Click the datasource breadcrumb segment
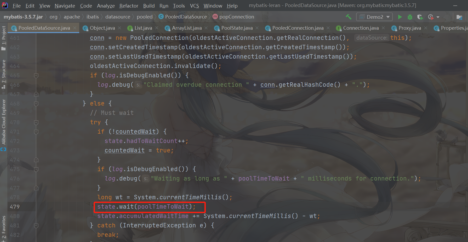468x242 pixels. (118, 17)
